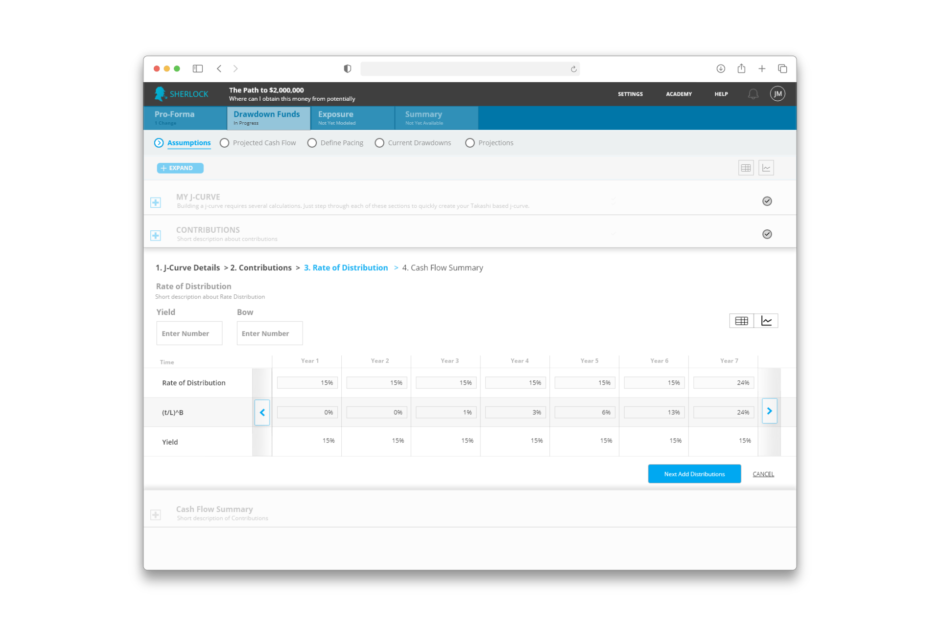Edit Year 2 Rate of Distribution field
The height and width of the screenshot is (626, 940).
click(376, 383)
